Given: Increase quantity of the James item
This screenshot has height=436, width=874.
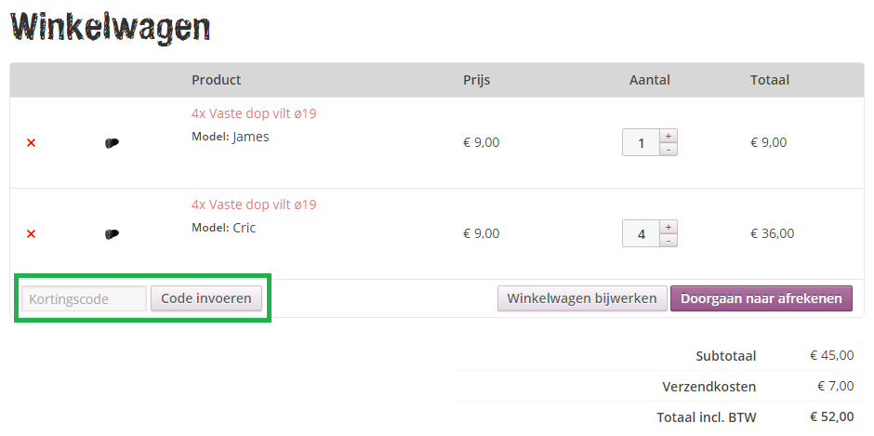Looking at the screenshot, I should point(669,136).
